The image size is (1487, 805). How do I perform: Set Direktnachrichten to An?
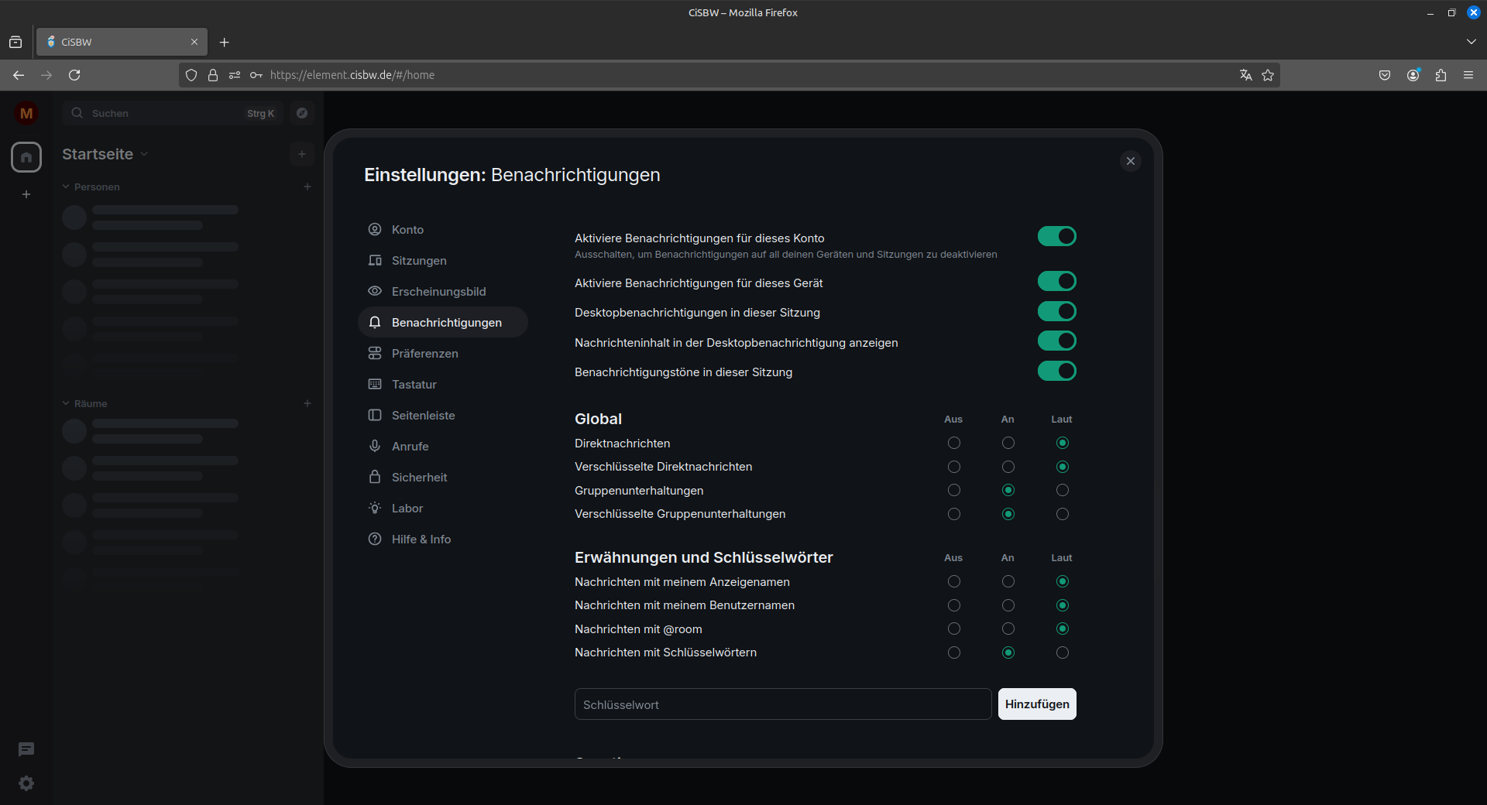[x=1008, y=443]
